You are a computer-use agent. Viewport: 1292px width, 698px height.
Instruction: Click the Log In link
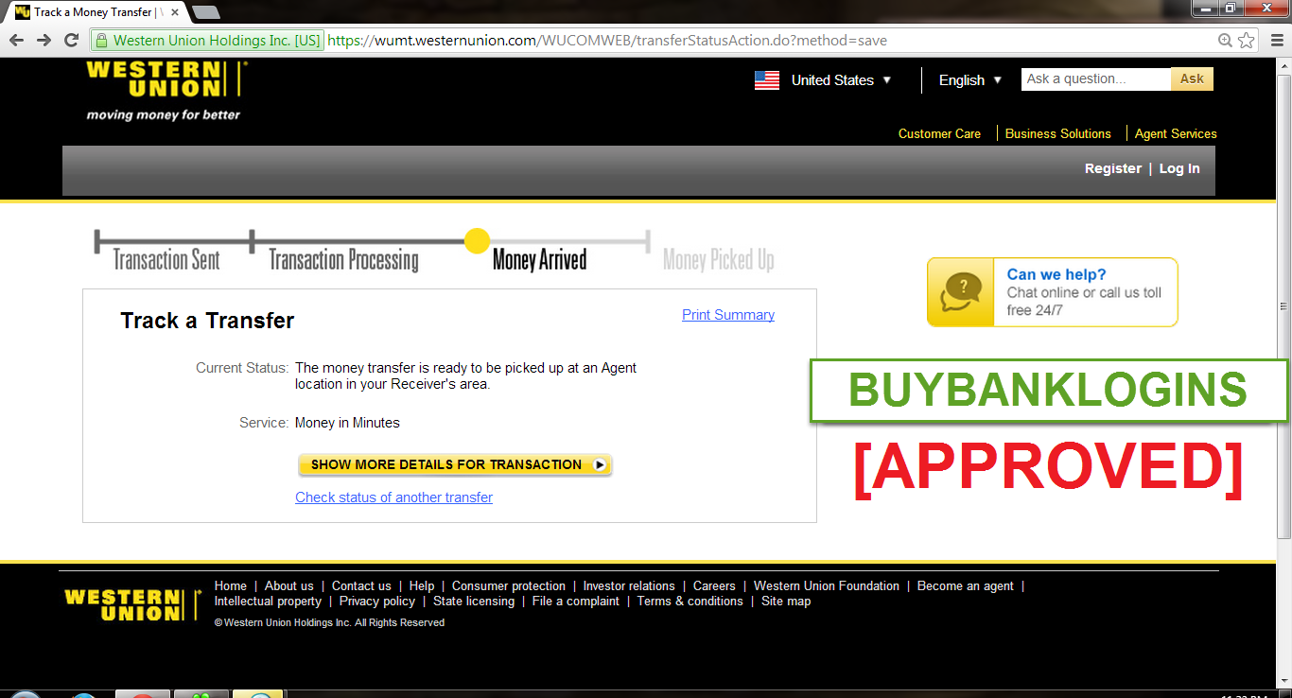[1179, 168]
